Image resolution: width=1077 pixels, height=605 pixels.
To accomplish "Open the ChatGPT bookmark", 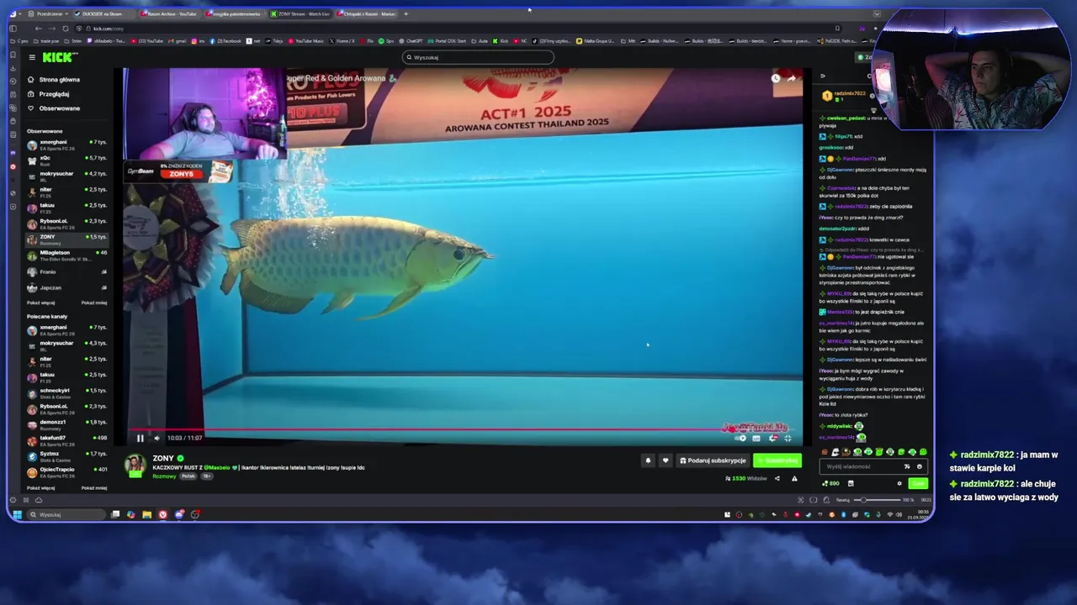I will pyautogui.click(x=411, y=40).
